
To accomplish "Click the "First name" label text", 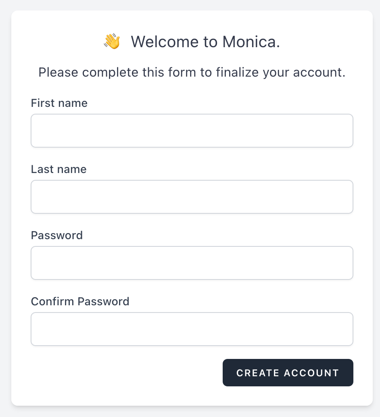I will (59, 103).
